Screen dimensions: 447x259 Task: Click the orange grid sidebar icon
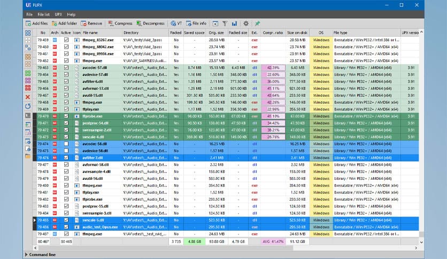click(28, 57)
